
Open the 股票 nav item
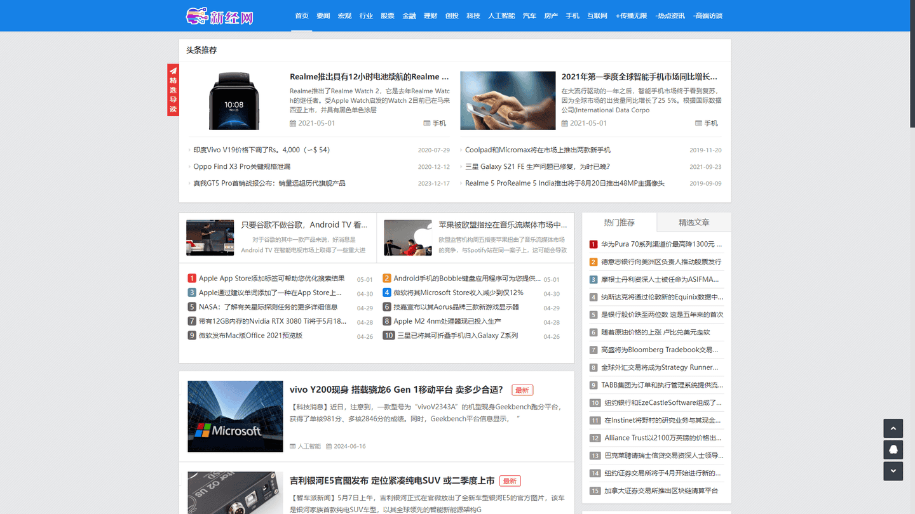click(x=388, y=16)
